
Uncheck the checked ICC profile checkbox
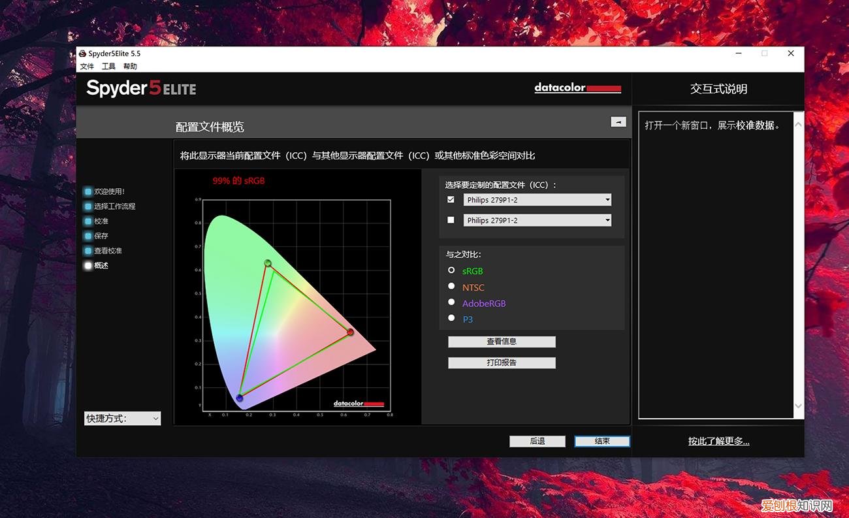451,199
